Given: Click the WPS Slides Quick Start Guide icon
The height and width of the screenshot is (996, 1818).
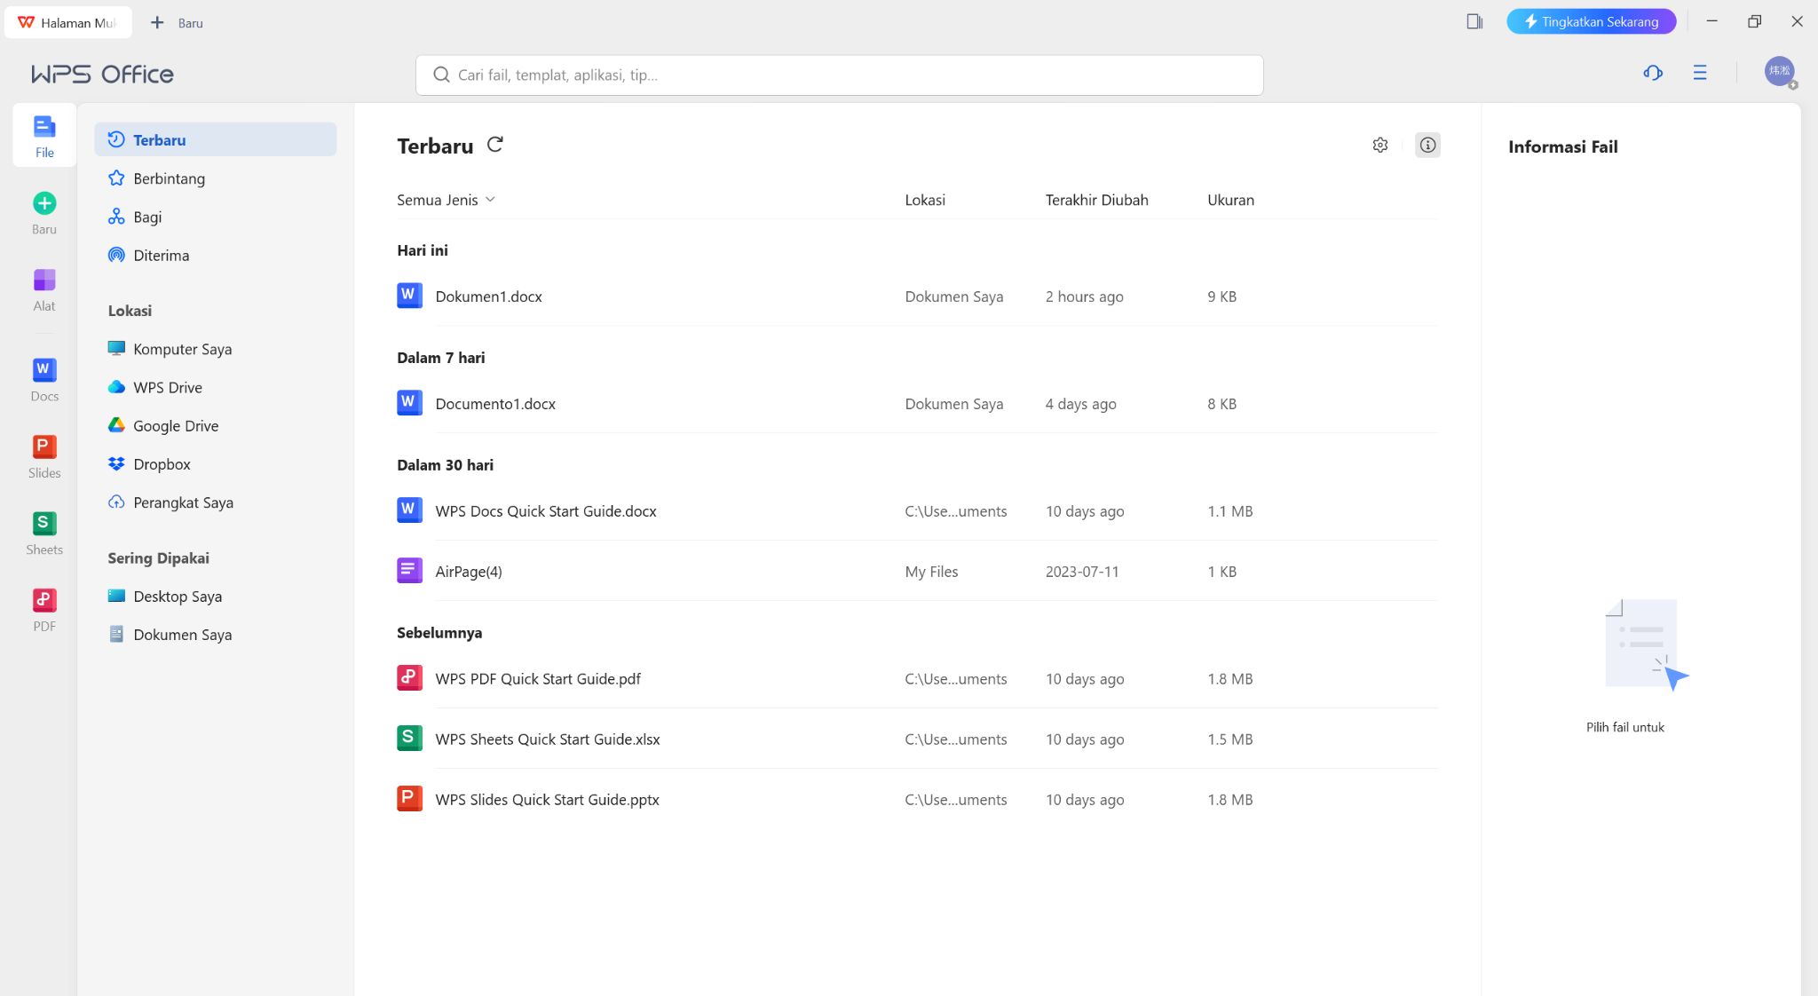Looking at the screenshot, I should pyautogui.click(x=409, y=799).
